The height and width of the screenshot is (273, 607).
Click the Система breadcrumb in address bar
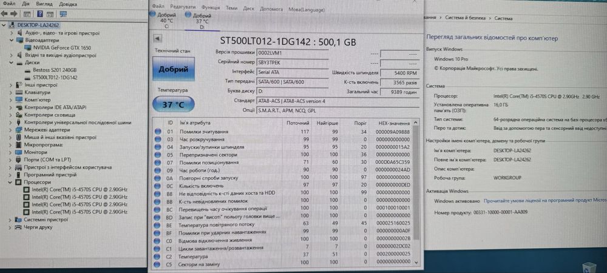[x=503, y=18]
